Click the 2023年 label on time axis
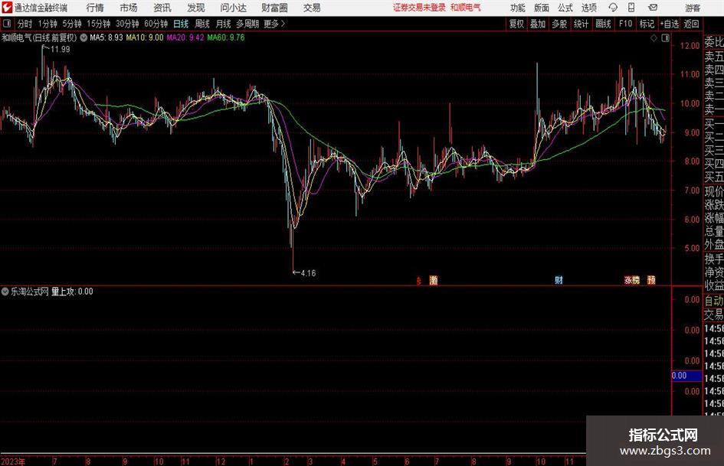The width and height of the screenshot is (724, 466). tap(13, 461)
